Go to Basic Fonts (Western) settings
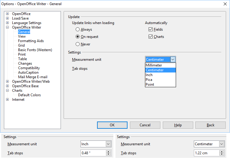The image size is (230, 160). [35, 50]
